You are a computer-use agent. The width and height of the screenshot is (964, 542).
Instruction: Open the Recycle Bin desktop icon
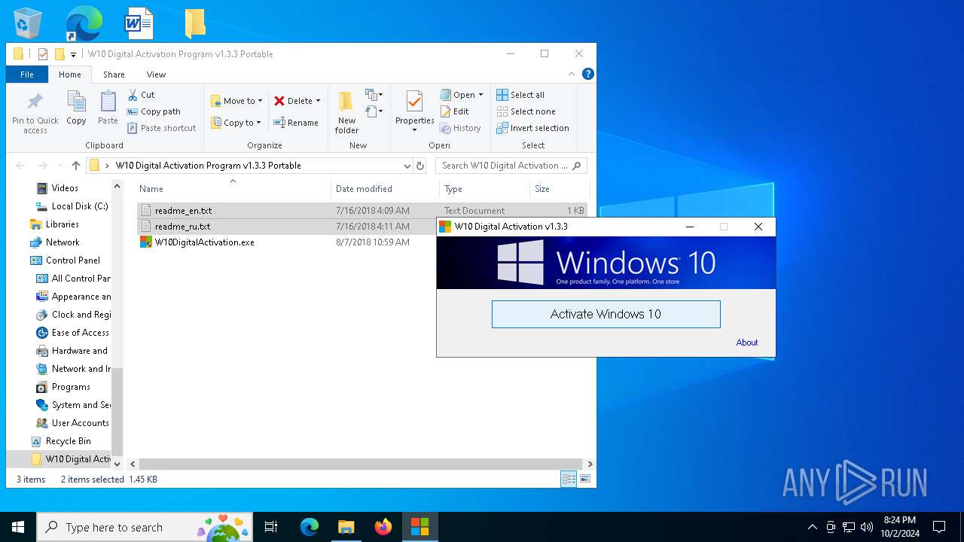(28, 23)
